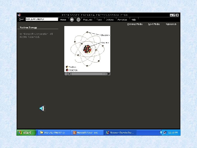Stop the atom animation playback
This screenshot has width=197, height=148.
click(x=66, y=74)
